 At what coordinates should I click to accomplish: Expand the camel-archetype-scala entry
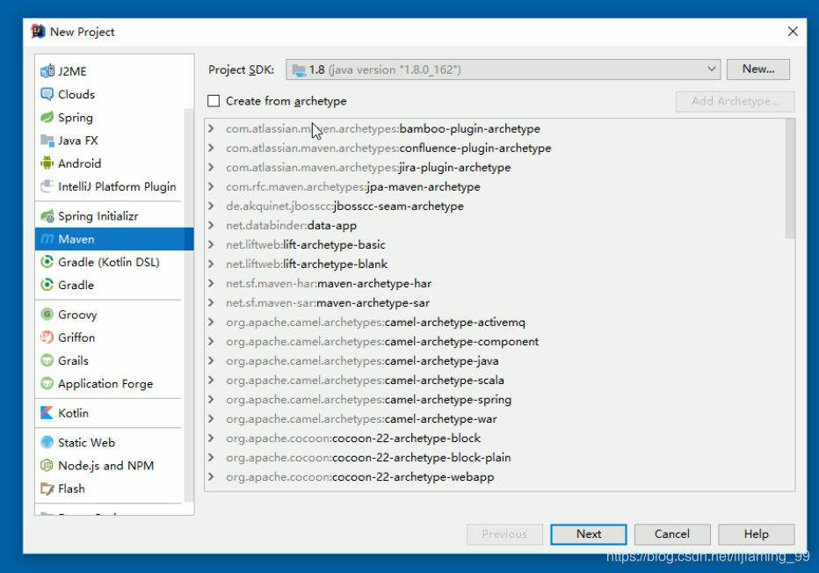coord(211,380)
